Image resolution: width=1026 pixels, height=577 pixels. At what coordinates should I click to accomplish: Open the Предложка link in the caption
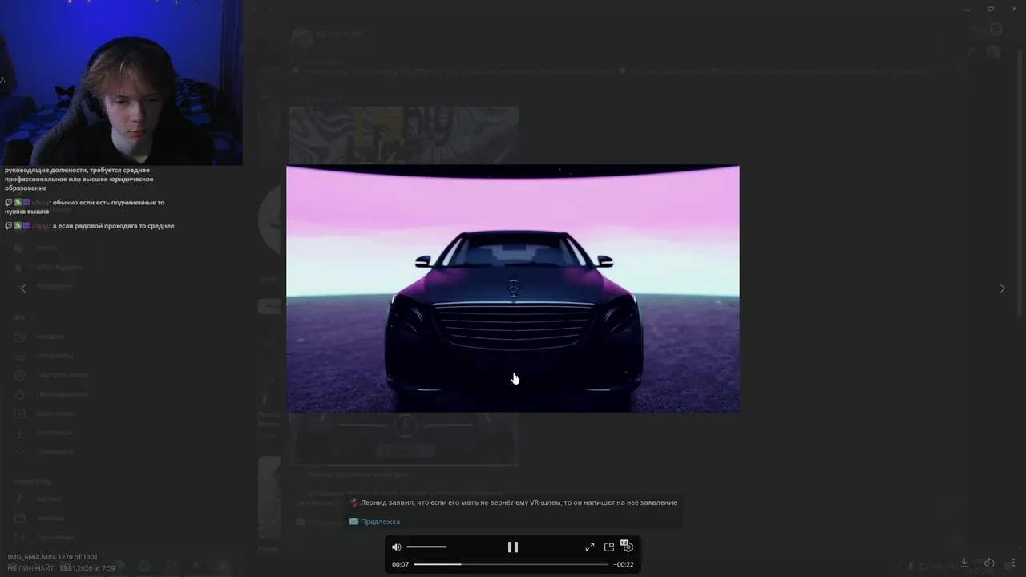[x=380, y=522]
